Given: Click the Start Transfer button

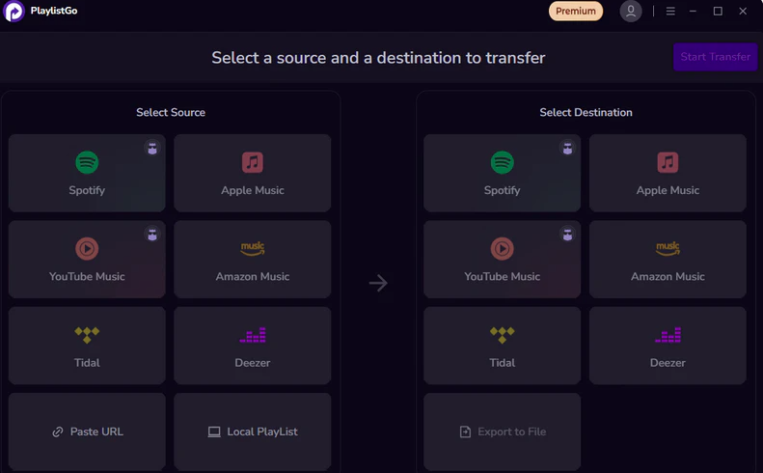Looking at the screenshot, I should tap(716, 57).
